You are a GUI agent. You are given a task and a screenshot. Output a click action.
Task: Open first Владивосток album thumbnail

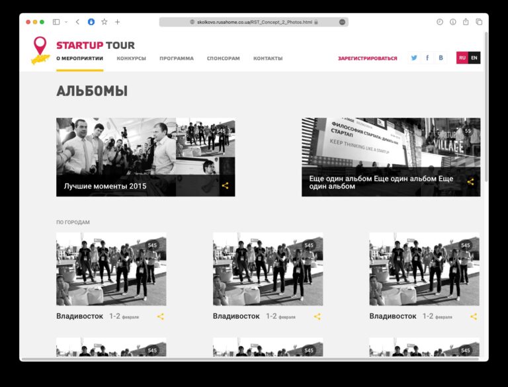(x=111, y=269)
